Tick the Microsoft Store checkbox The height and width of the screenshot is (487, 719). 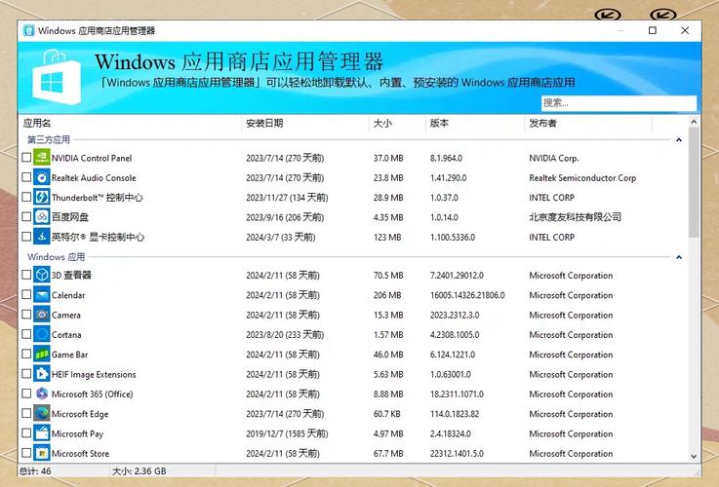click(x=26, y=453)
